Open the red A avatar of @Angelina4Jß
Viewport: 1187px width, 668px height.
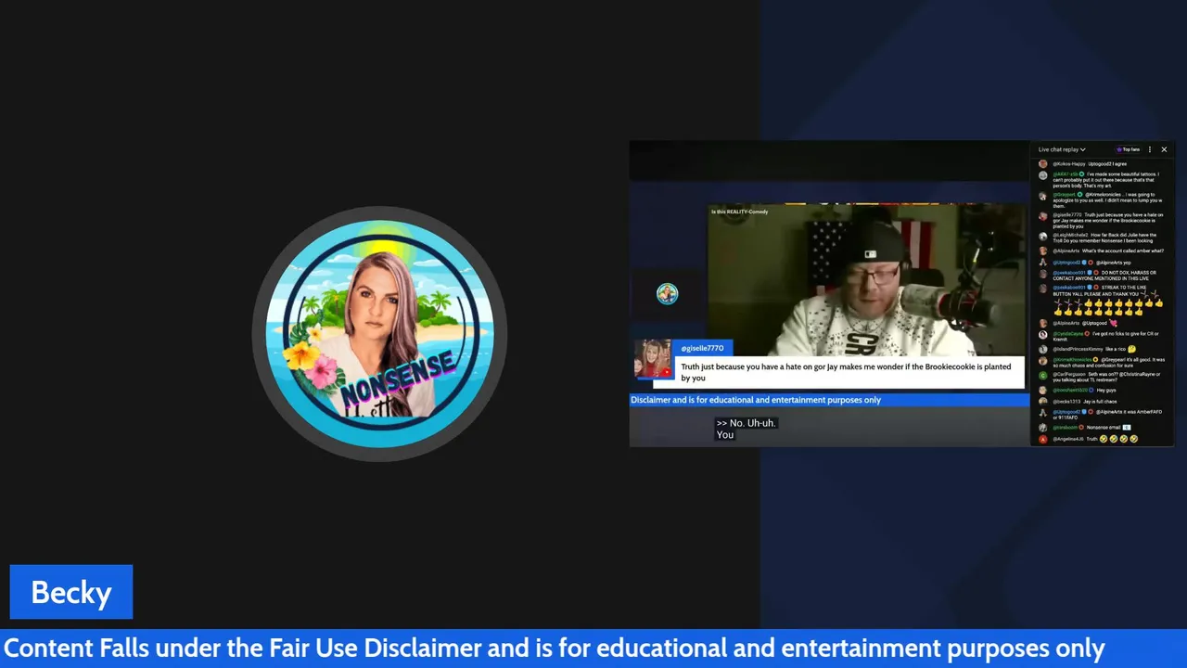[x=1043, y=439]
